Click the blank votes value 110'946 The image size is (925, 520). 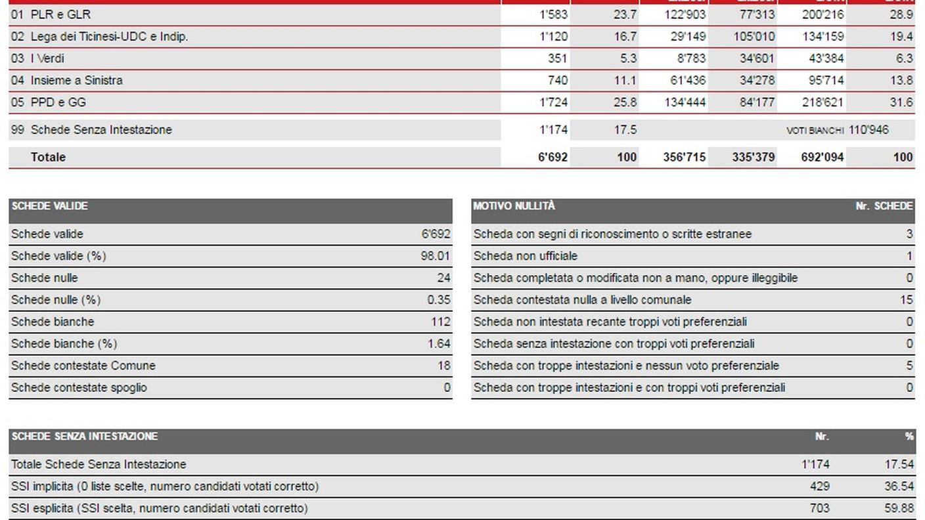[x=869, y=130]
